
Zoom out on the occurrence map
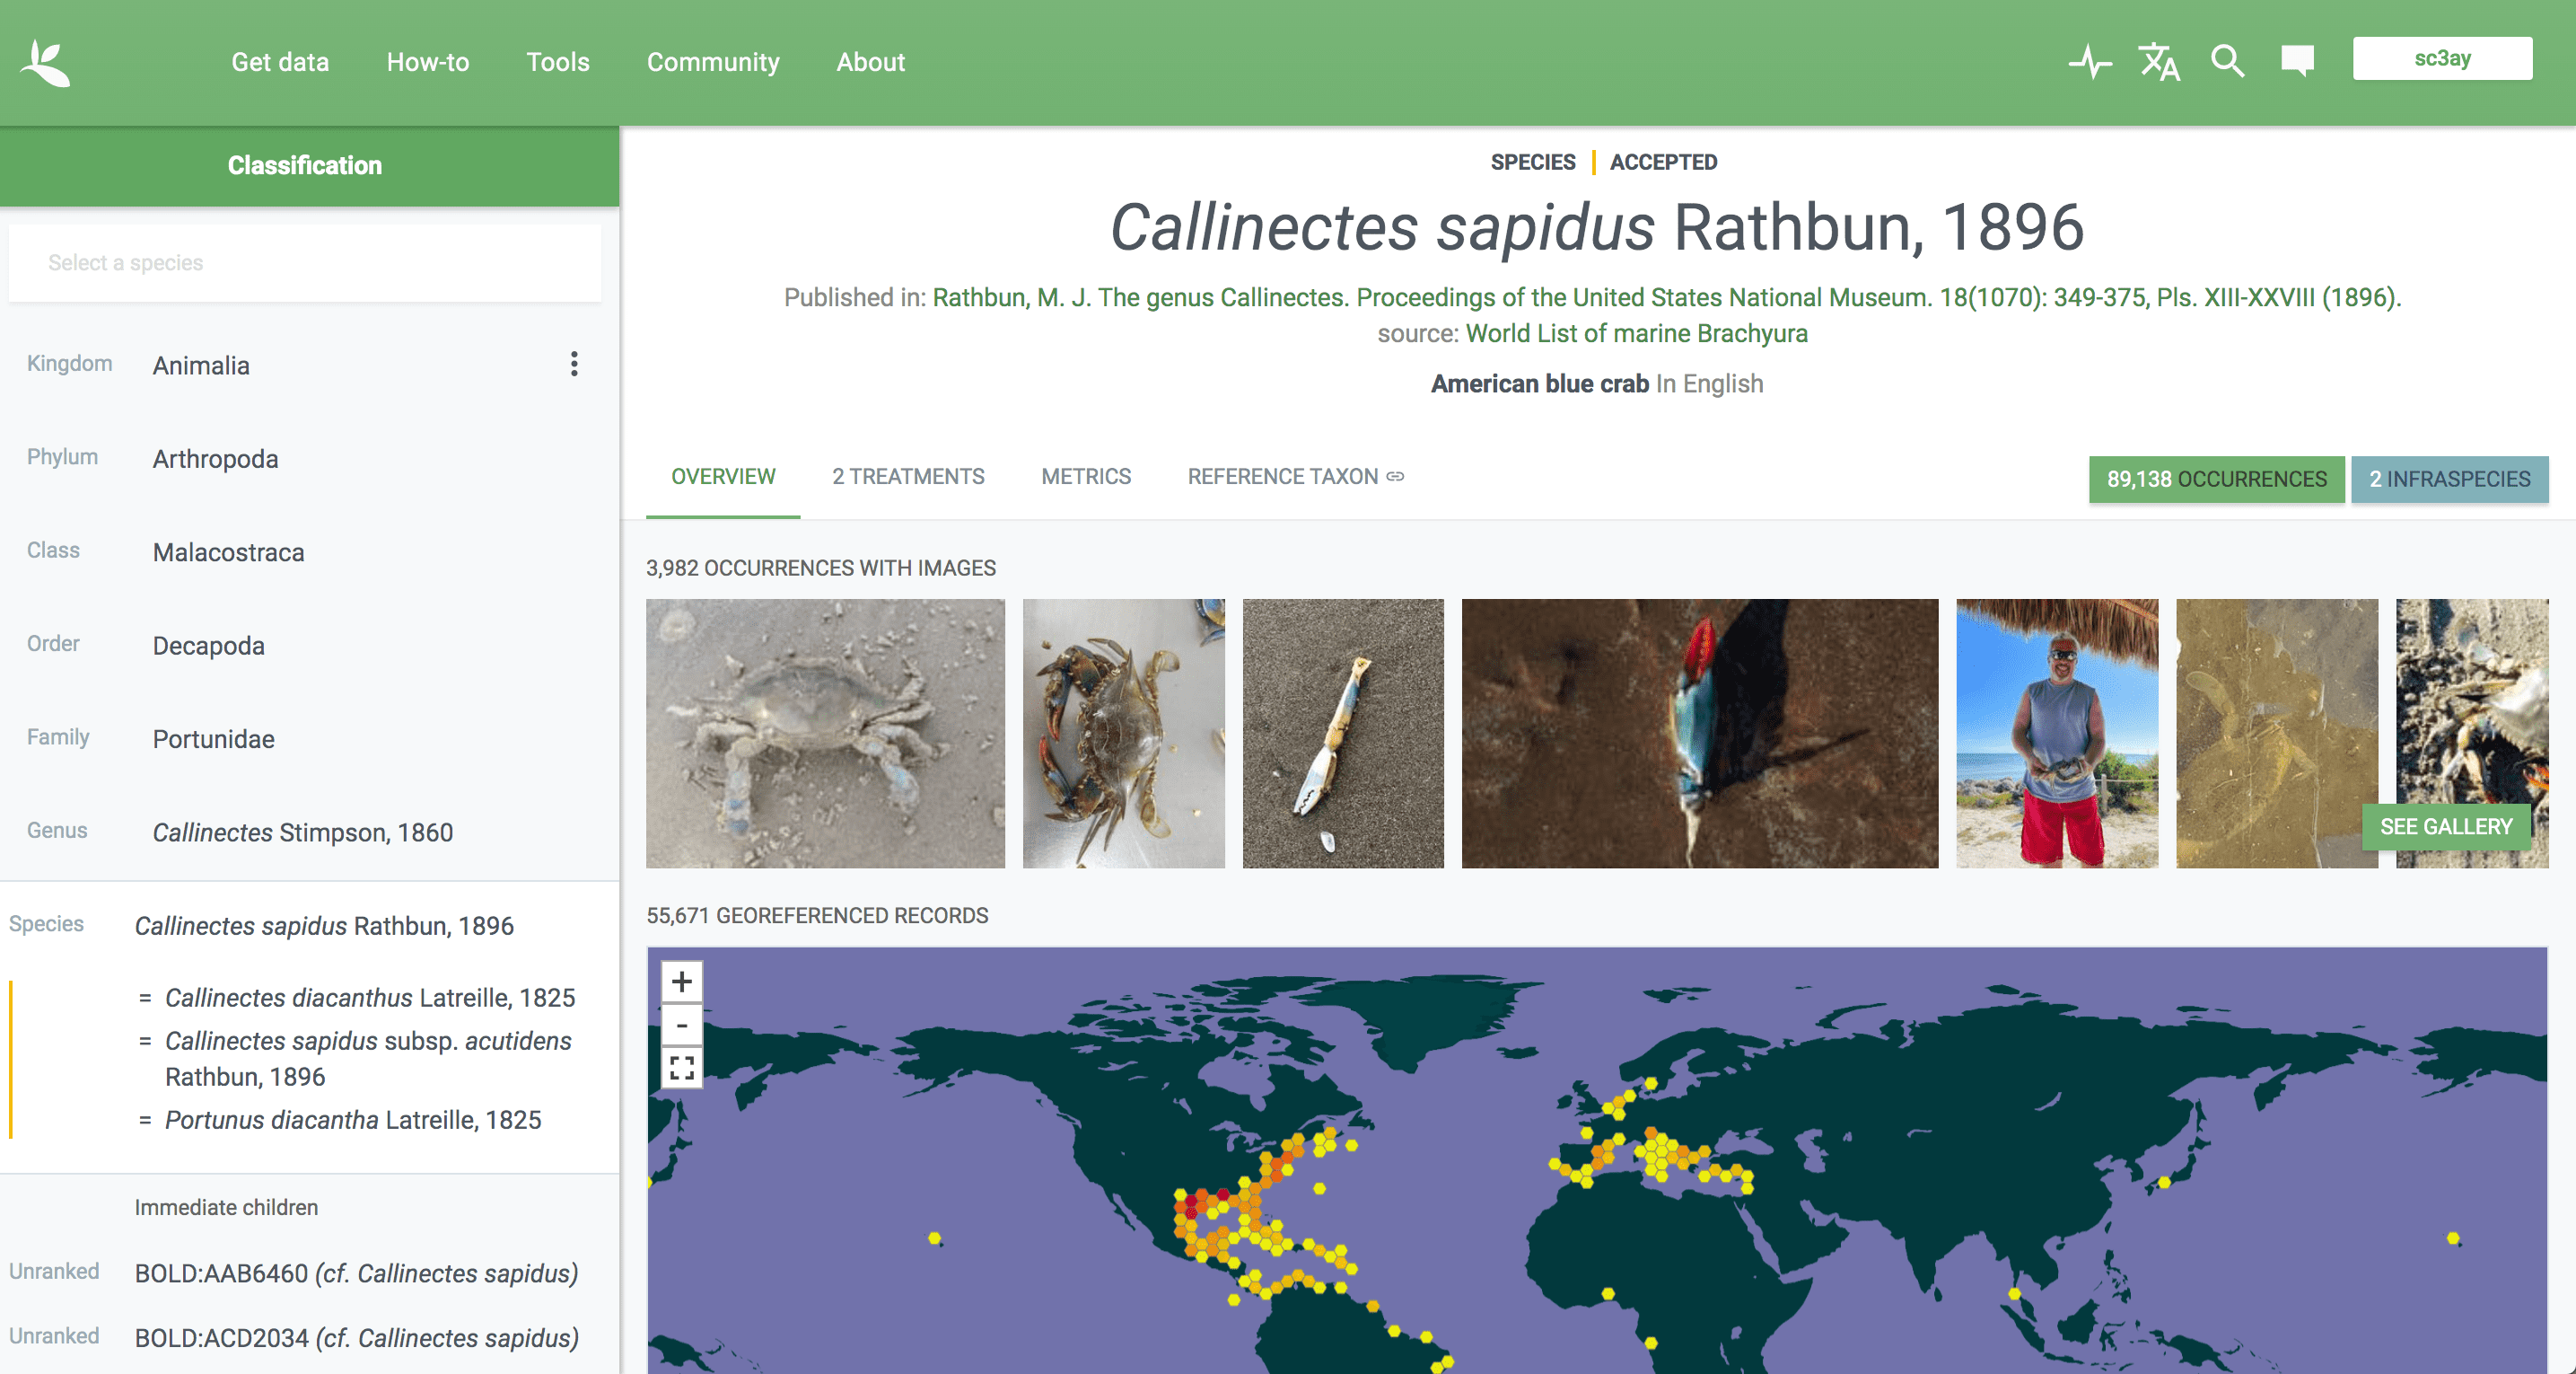coord(681,1026)
